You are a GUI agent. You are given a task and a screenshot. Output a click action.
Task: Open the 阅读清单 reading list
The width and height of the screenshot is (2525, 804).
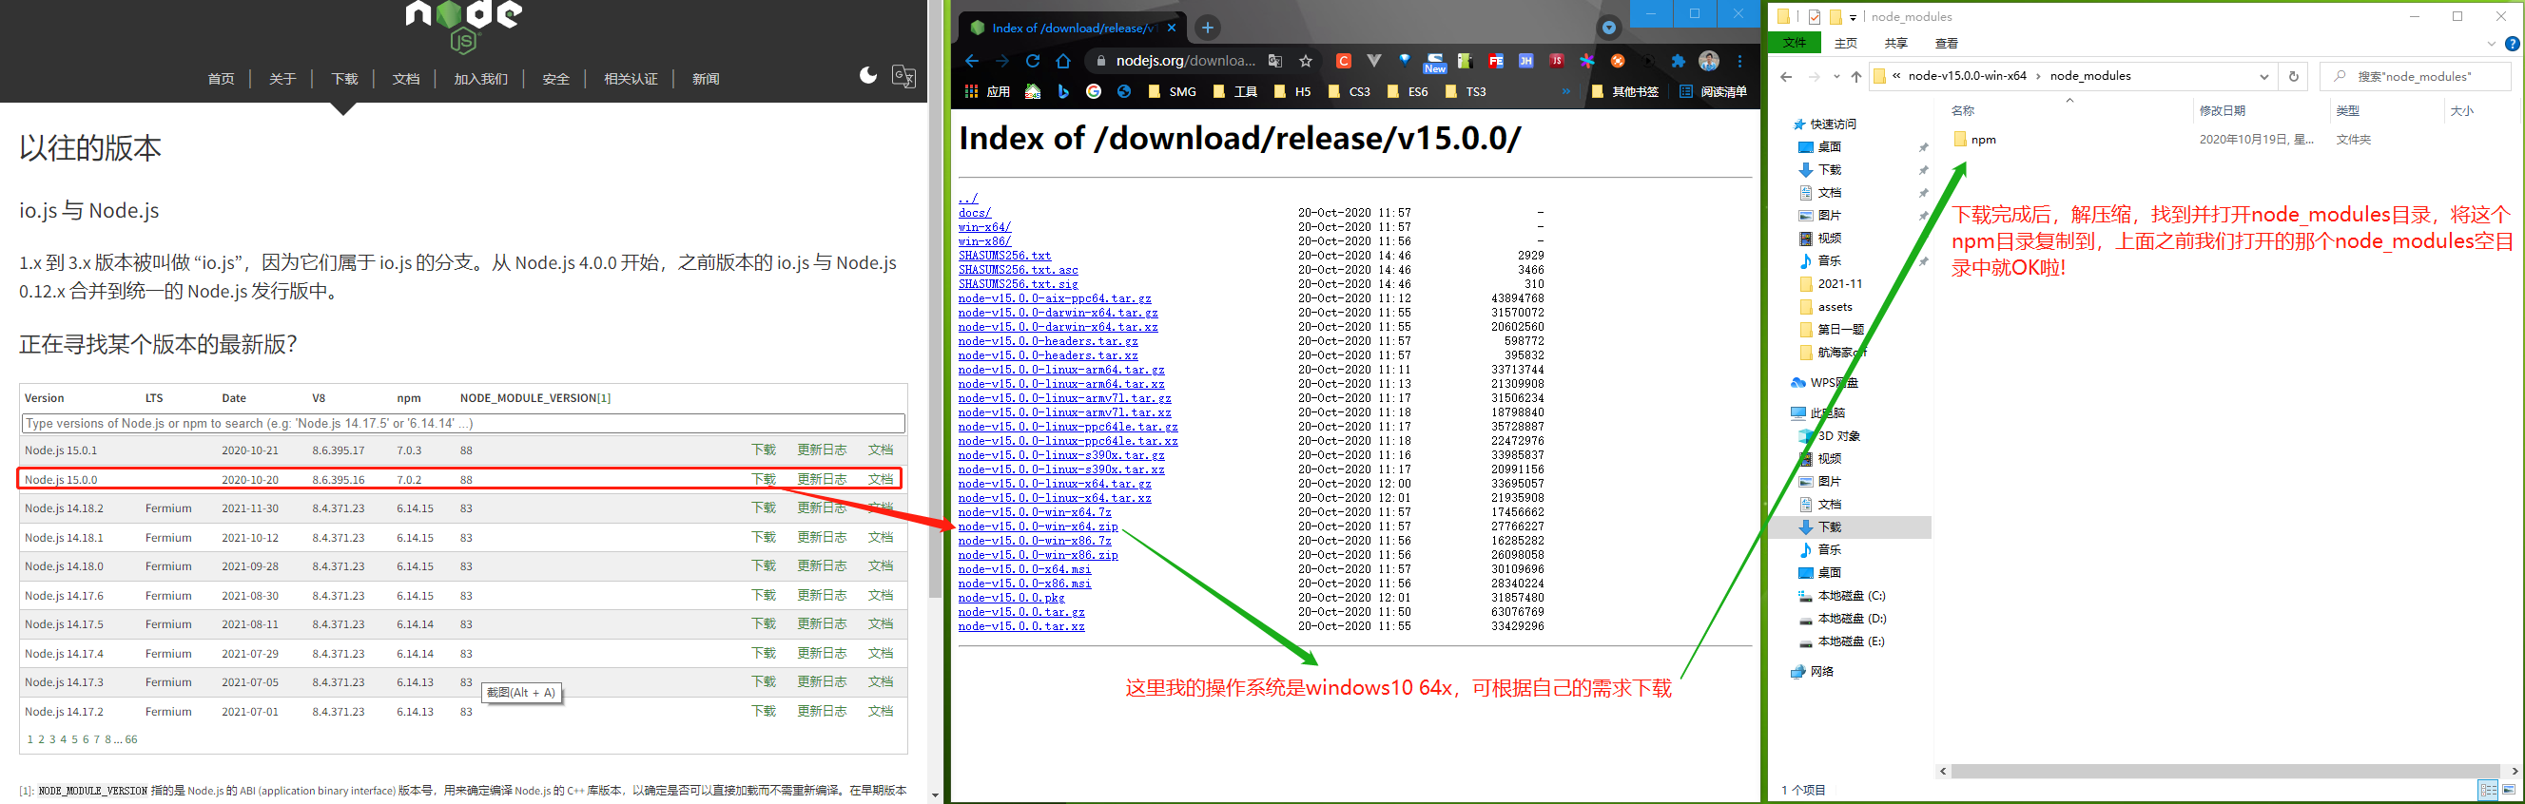[1713, 91]
